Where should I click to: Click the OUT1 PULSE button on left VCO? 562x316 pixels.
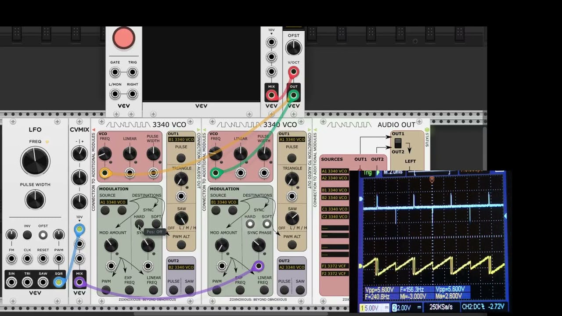[181, 158]
